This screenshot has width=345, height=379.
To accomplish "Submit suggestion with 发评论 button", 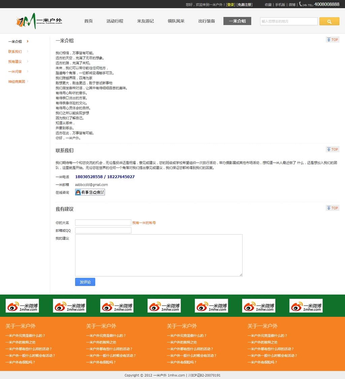I will click(x=85, y=282).
